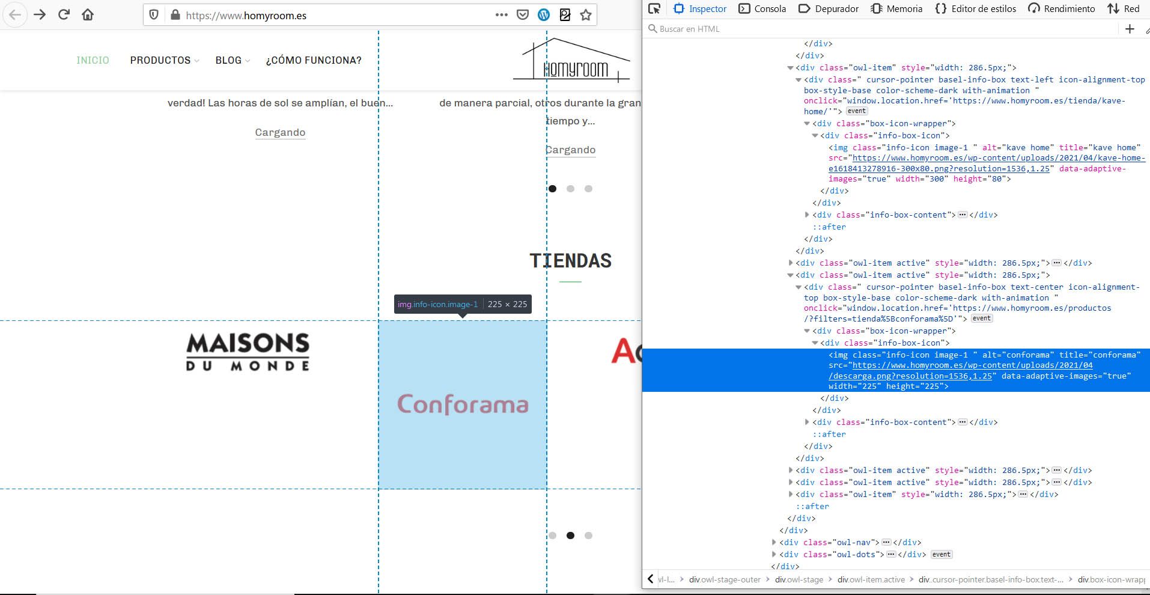Select the div.owl-stage breadcrumb
This screenshot has width=1150, height=595.
(799, 579)
